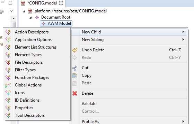Viewport: 194px width, 124px height.
Task: Click the Copy documents icon
Action: pyautogui.click(x=74, y=75)
